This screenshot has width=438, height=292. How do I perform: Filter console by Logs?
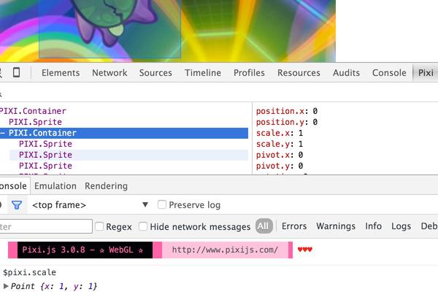click(401, 226)
